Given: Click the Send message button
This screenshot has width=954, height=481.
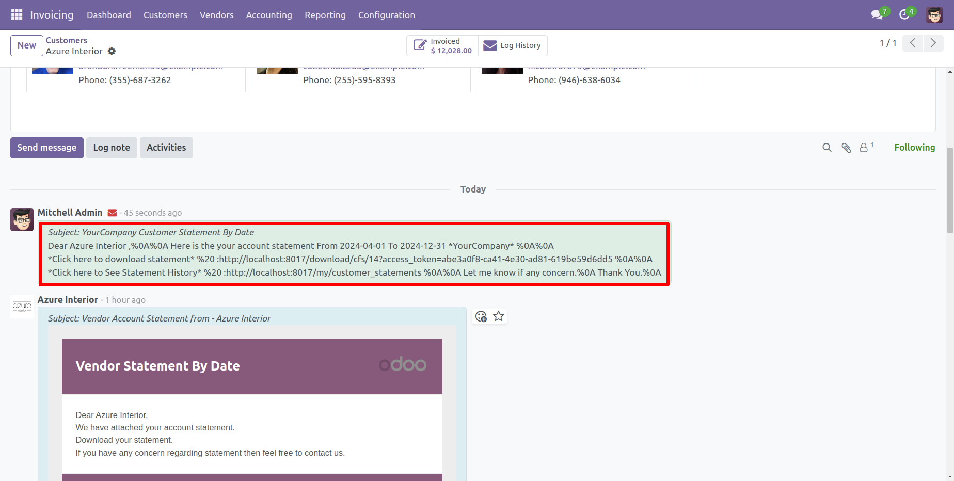Looking at the screenshot, I should pyautogui.click(x=47, y=148).
